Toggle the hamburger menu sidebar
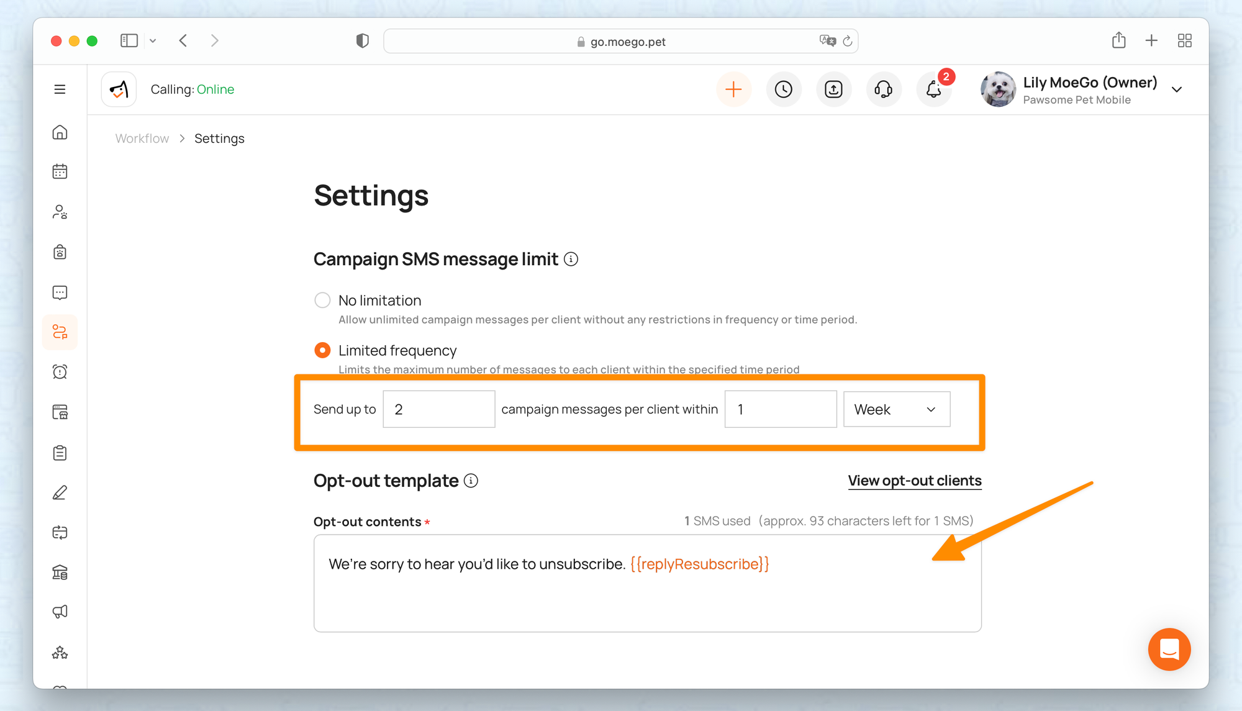Image resolution: width=1242 pixels, height=711 pixels. [60, 89]
